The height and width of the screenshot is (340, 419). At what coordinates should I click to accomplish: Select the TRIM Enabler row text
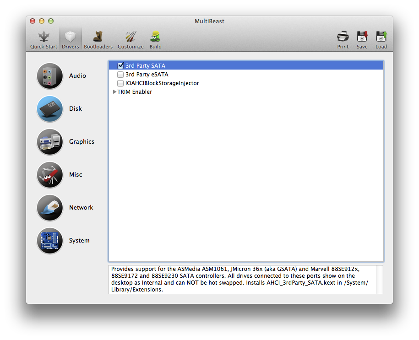tap(135, 92)
